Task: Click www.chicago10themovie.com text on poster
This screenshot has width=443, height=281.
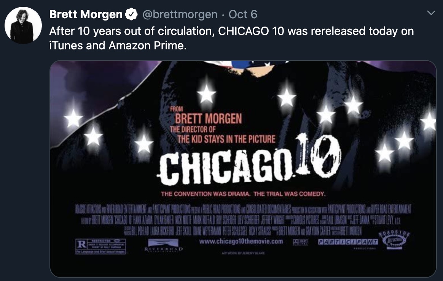Action: 241,242
